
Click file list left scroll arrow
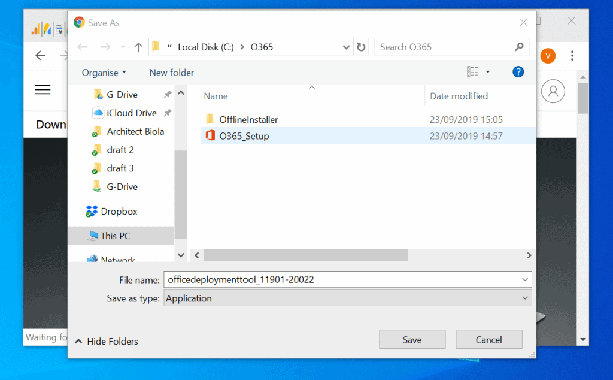pyautogui.click(x=196, y=255)
